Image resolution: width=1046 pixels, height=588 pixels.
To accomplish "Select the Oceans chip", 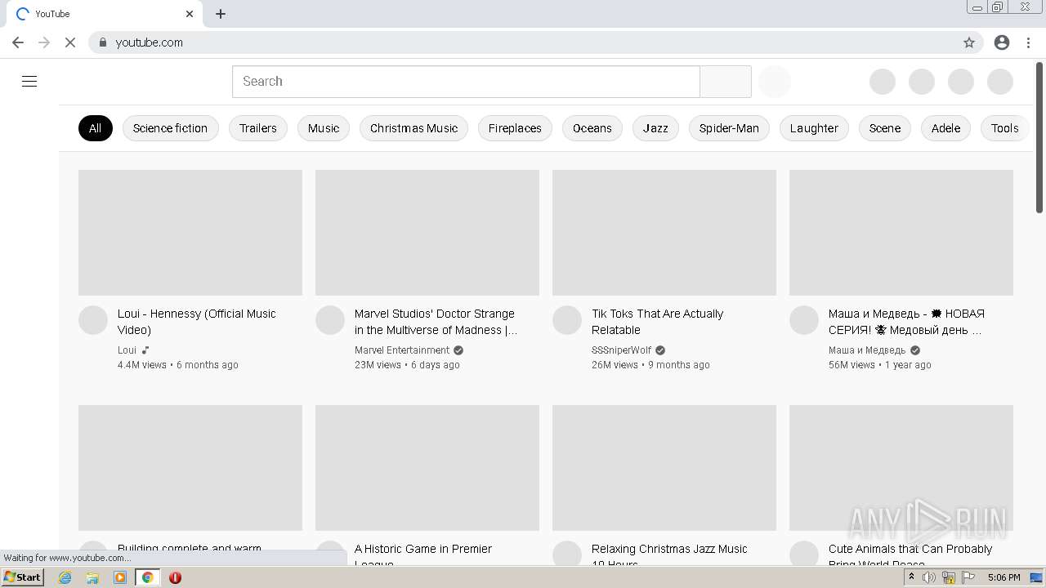I will pyautogui.click(x=592, y=128).
